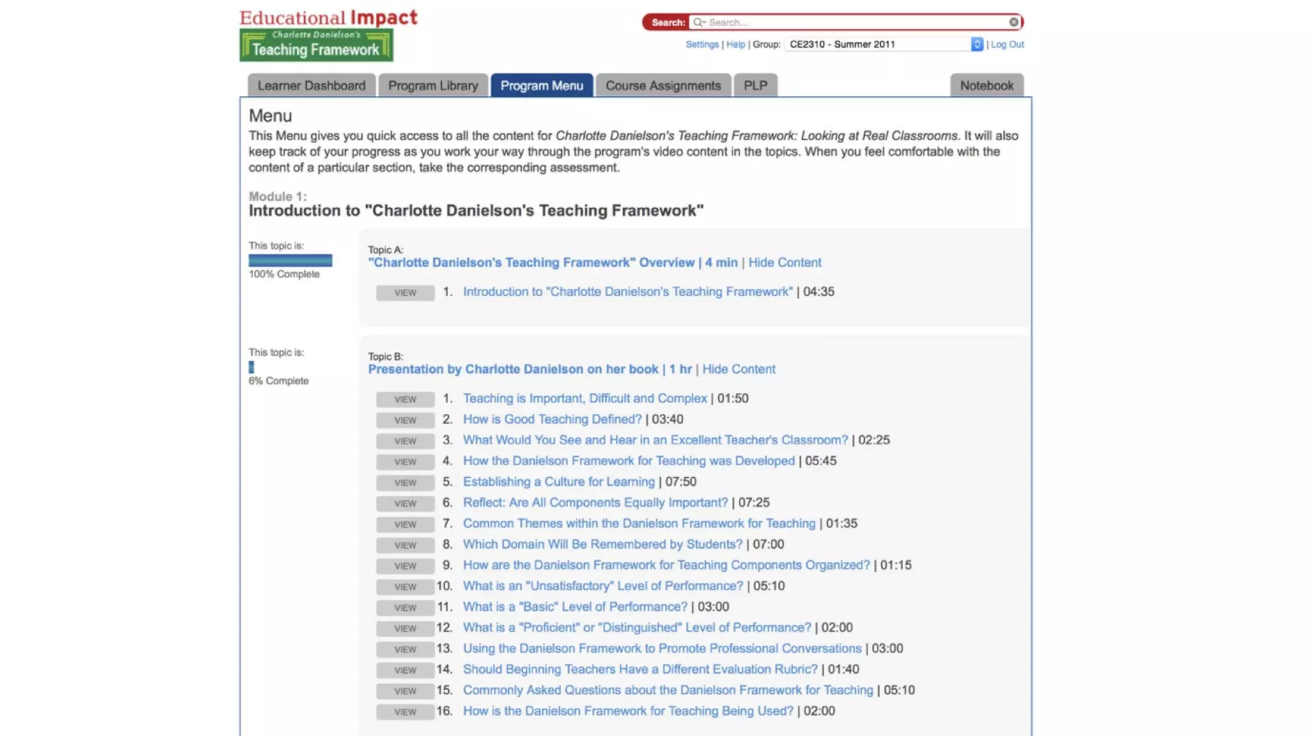Click the Log Out link
Image resolution: width=1309 pixels, height=736 pixels.
(1007, 44)
